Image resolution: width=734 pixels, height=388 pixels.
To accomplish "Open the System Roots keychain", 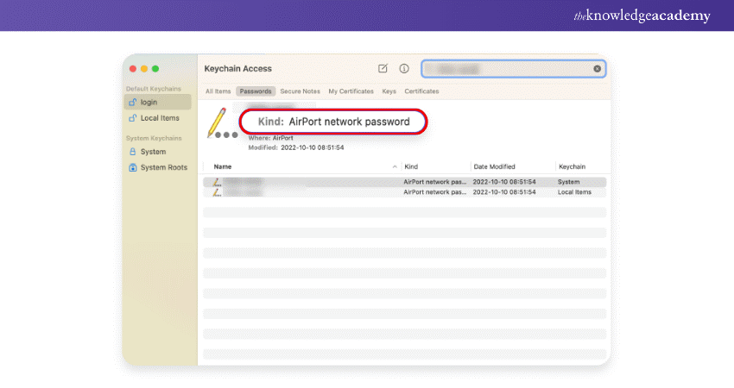I will (163, 167).
